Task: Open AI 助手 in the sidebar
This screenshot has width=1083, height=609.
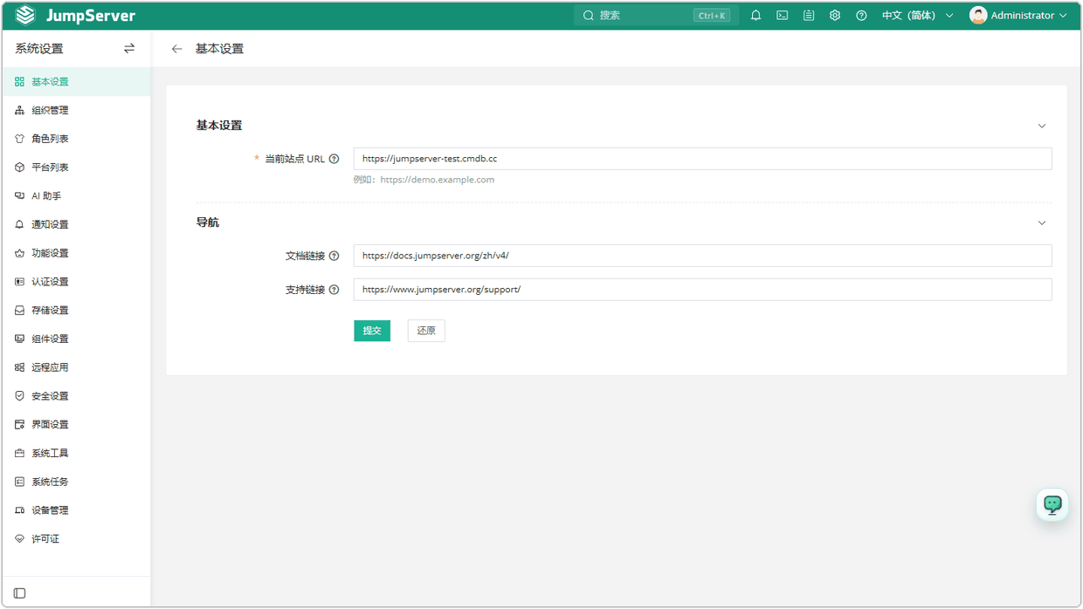Action: tap(76, 196)
